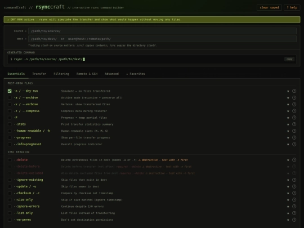
Task: Open help for the -P flag
Action: click(294, 118)
